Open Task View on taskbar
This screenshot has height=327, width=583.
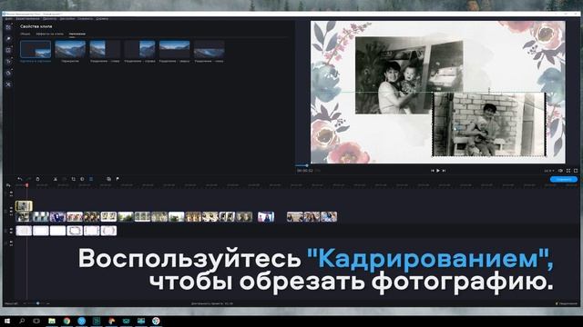pos(36,321)
